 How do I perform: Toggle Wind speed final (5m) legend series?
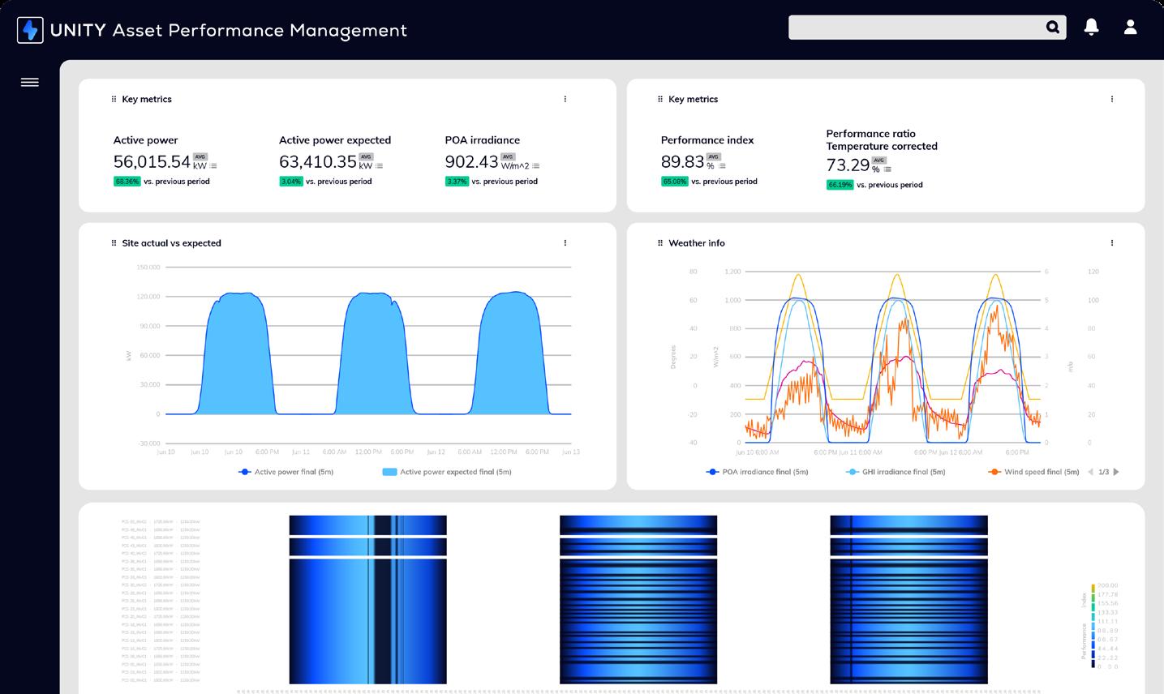coord(1033,472)
